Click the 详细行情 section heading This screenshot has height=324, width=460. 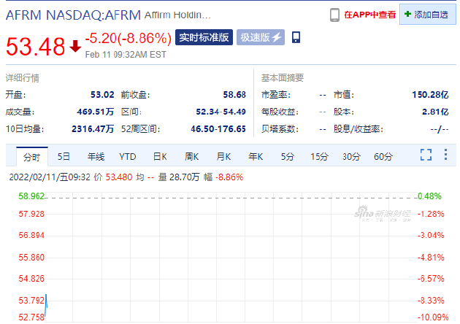tap(23, 78)
